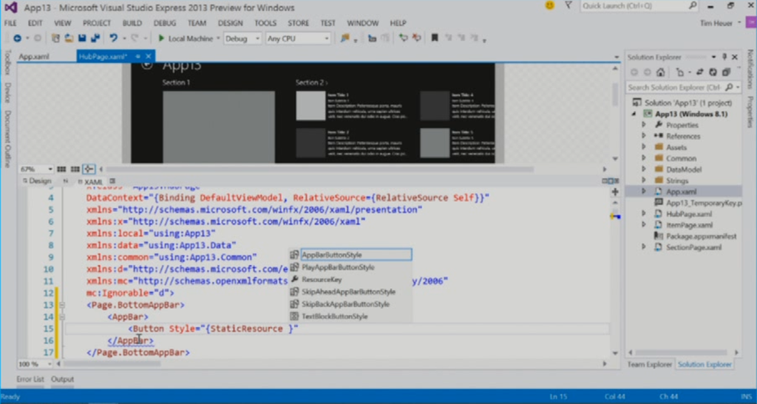
Task: Pin the HubPage.xaml tab
Action: [x=138, y=56]
